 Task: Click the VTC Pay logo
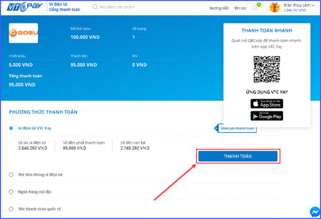24,7
